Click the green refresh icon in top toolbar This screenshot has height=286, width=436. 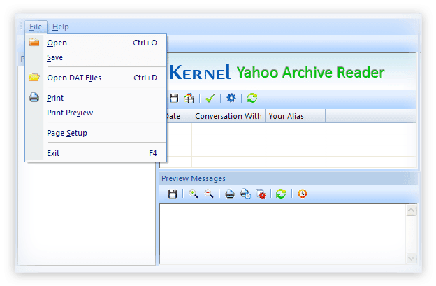point(252,98)
